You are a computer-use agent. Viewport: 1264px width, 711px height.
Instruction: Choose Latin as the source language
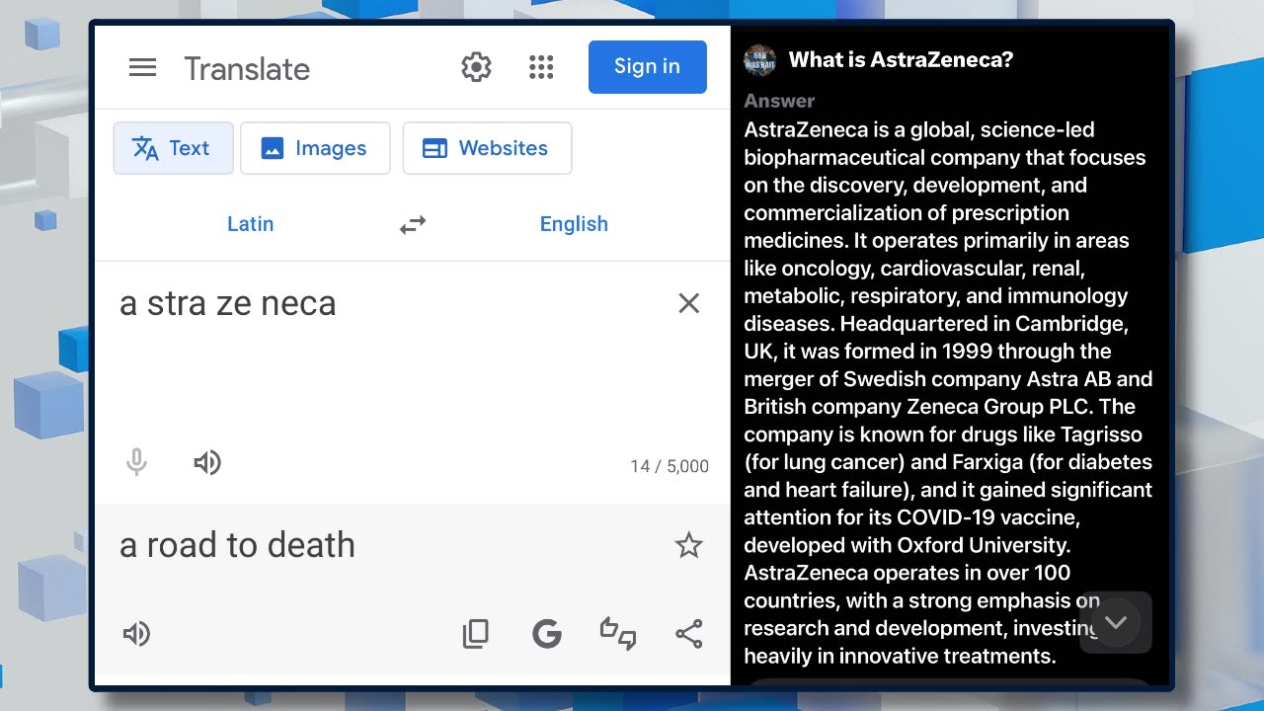[250, 224]
